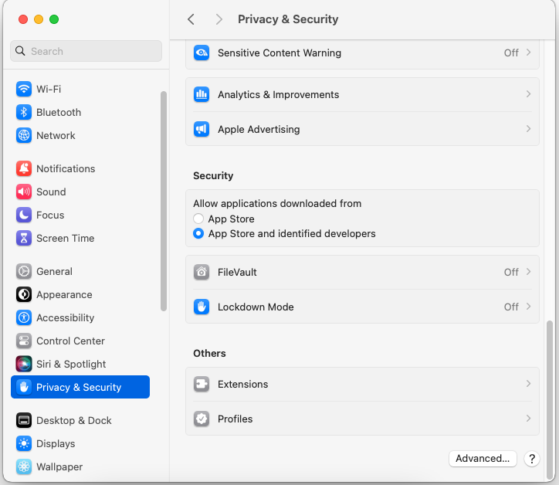
Task: Click the FileVault house-lock icon
Action: [x=202, y=272]
